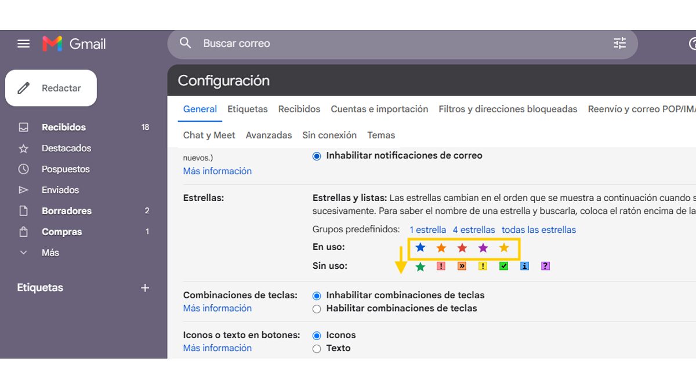Click the 1 estrella preset link
The image size is (696, 391).
click(x=428, y=230)
